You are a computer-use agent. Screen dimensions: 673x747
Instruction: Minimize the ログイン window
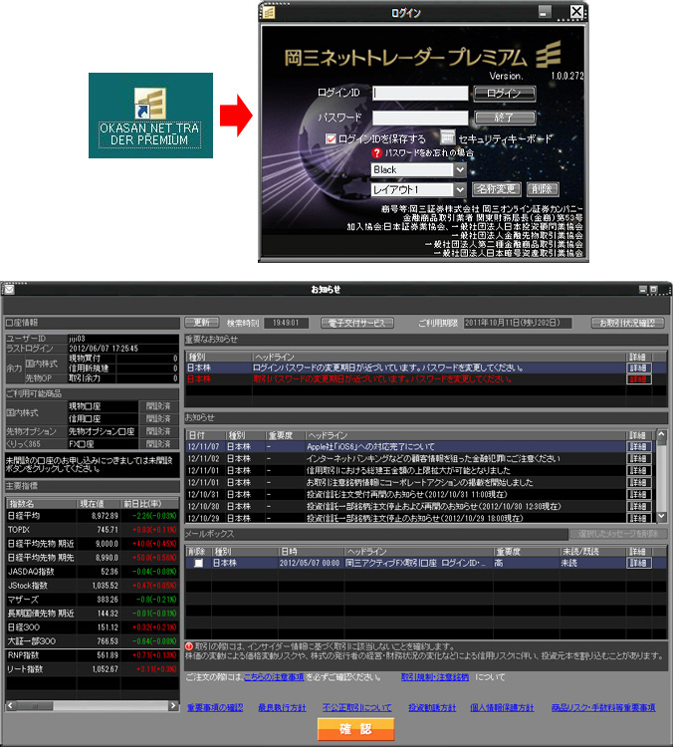[545, 11]
